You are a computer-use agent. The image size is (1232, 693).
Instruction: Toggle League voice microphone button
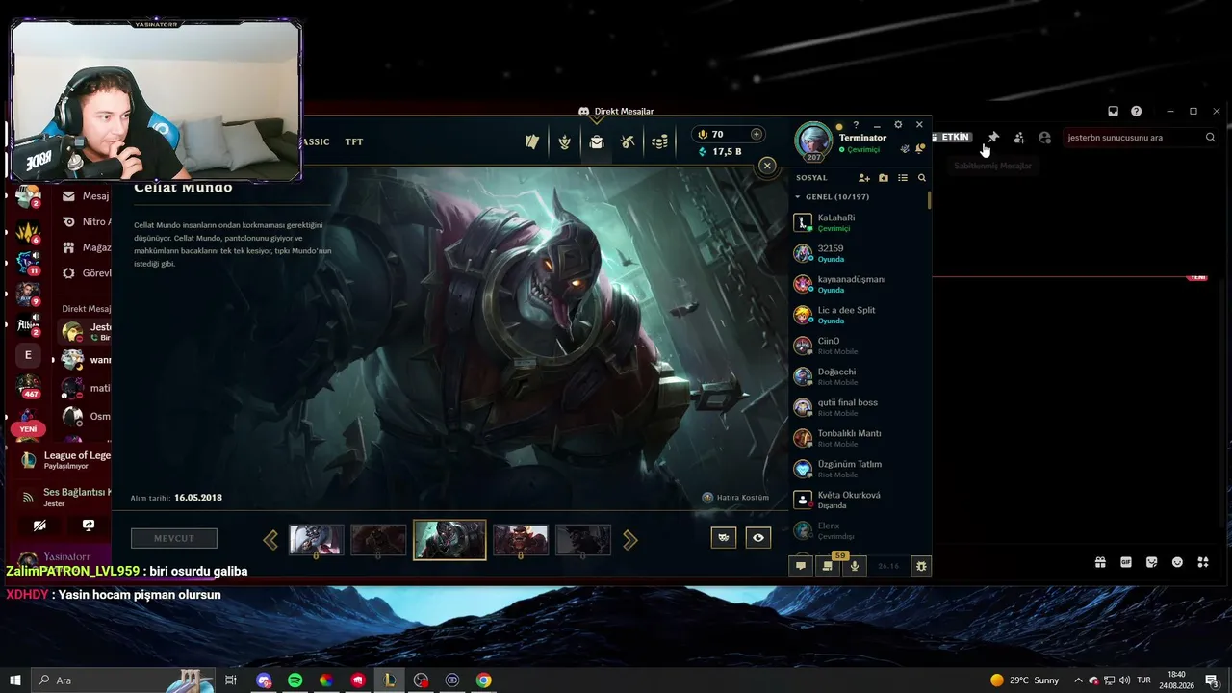click(854, 566)
